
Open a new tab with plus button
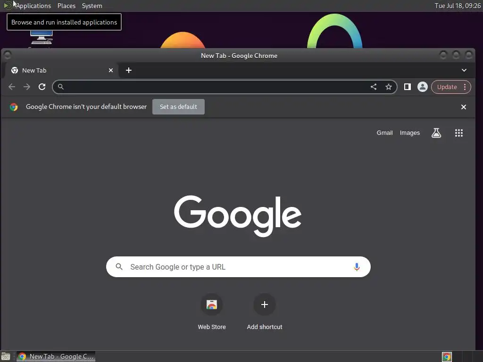[x=129, y=71]
